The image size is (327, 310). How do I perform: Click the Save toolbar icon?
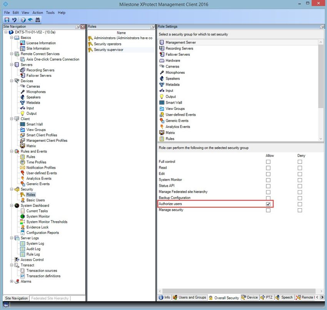(7, 20)
